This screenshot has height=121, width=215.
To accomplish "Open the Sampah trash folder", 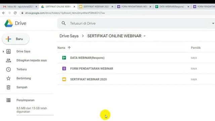I will (22, 87).
